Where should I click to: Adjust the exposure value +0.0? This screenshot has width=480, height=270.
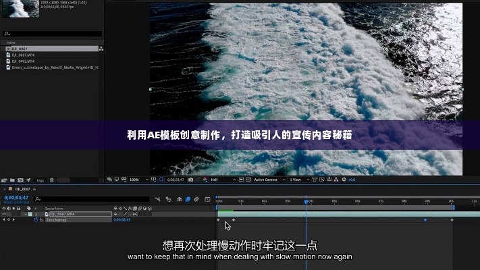point(352,180)
